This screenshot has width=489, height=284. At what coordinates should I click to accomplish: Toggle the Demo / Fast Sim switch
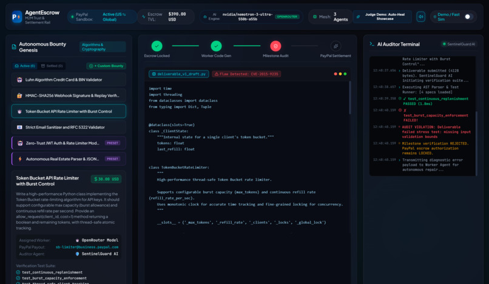(x=468, y=16)
